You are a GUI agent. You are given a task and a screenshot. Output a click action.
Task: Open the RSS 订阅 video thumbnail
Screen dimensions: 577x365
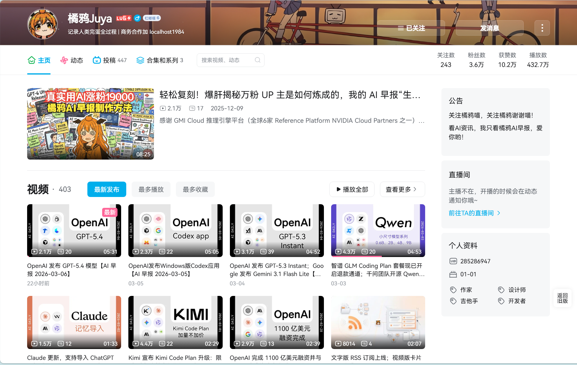(x=378, y=322)
